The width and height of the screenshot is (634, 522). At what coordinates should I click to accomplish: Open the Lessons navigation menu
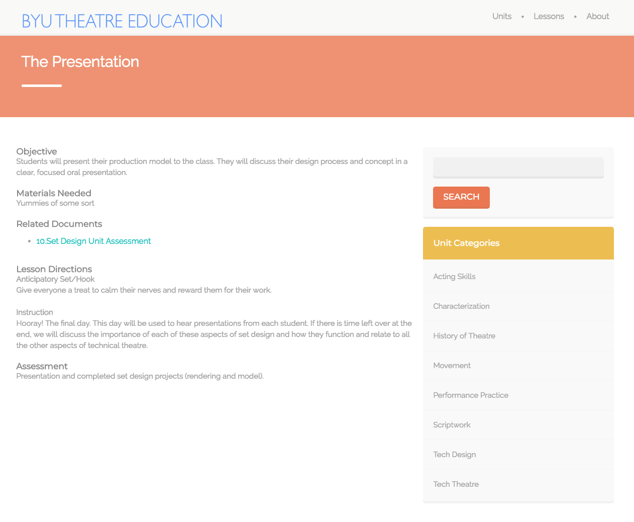click(x=549, y=16)
